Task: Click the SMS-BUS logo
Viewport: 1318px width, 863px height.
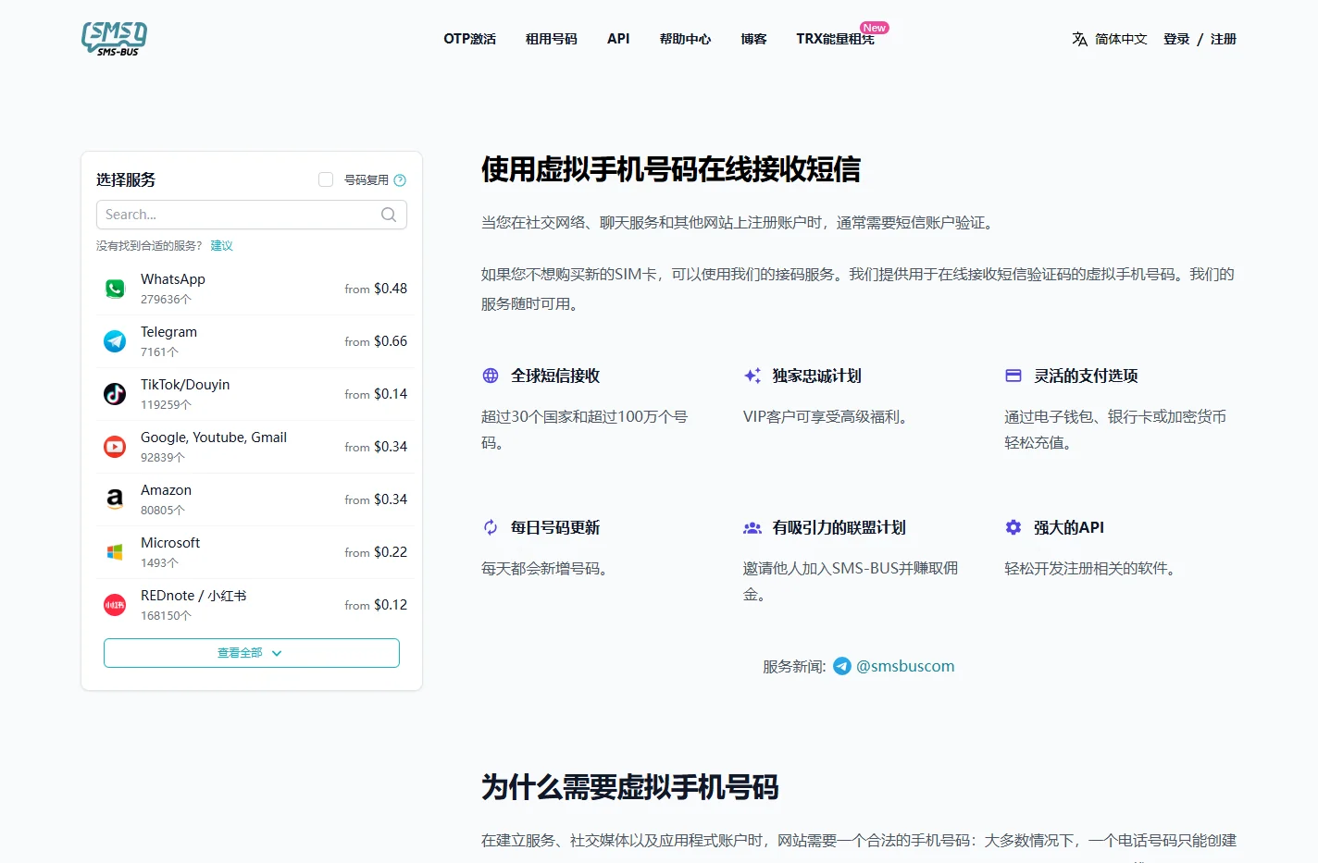Action: coord(115,39)
